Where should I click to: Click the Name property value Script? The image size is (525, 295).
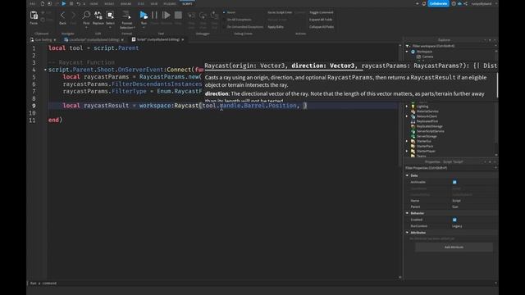tap(456, 201)
